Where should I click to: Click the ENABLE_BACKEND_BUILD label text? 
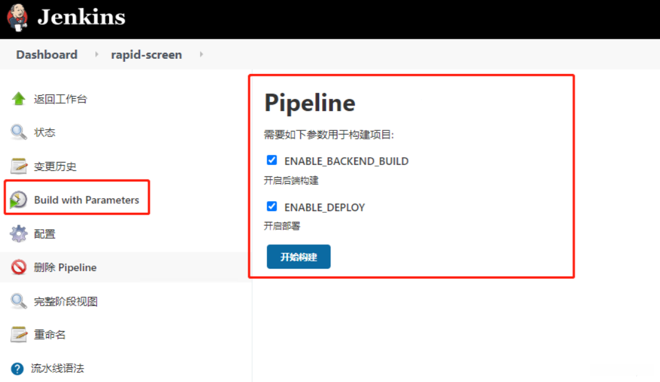coord(346,161)
